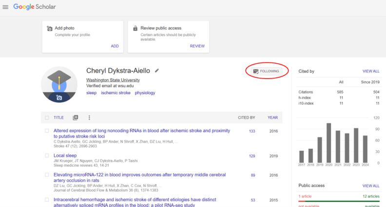Viewport: 386px width, 207px height.
Task: Click the sleep interest tag
Action: 91,93
